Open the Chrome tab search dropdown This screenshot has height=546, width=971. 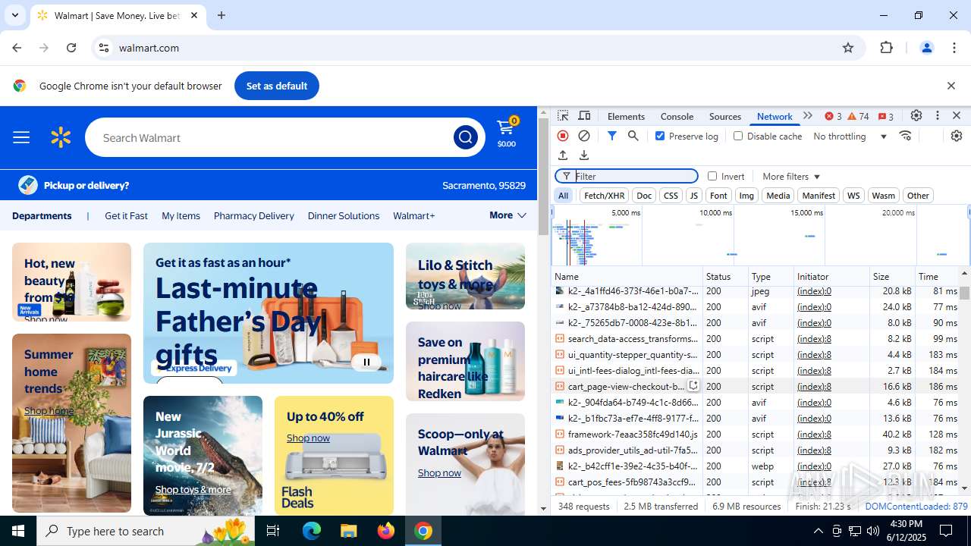14,15
